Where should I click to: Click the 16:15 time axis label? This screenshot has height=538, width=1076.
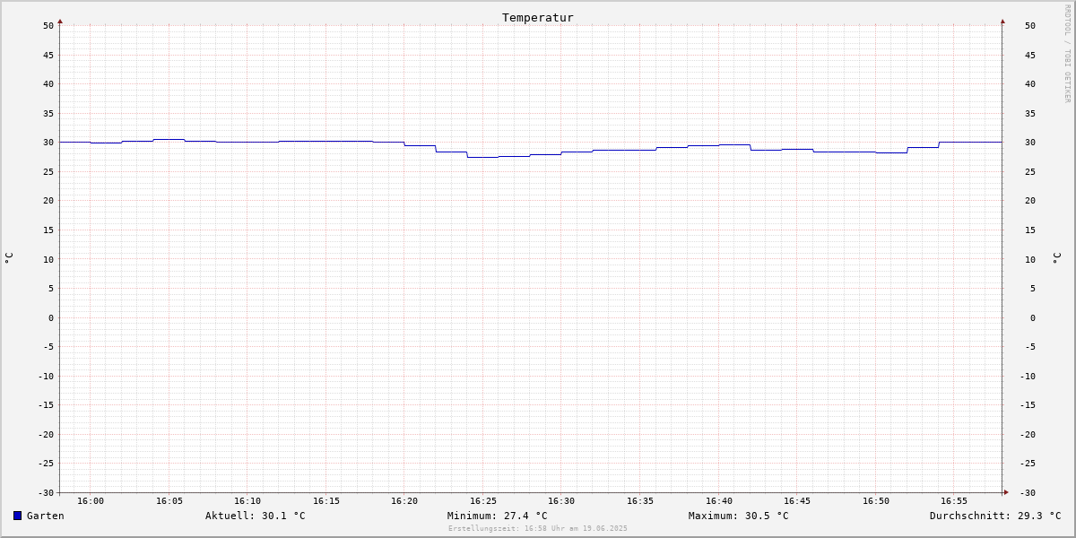(x=326, y=501)
